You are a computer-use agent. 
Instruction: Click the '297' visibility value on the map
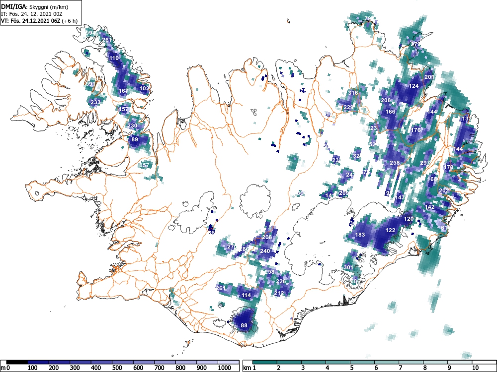click(x=425, y=163)
